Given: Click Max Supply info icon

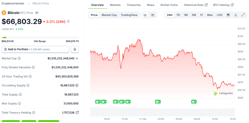Looking at the screenshot, I should (19, 104).
